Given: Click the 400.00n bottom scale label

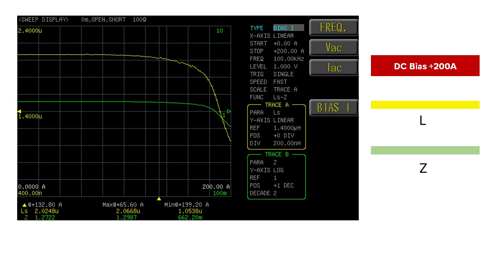Looking at the screenshot, I should 30,193.
